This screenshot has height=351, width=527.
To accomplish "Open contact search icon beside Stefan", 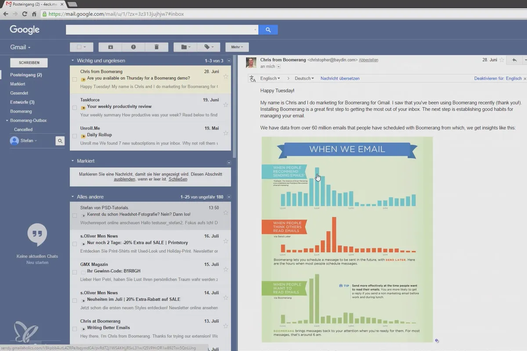I will pyautogui.click(x=60, y=141).
